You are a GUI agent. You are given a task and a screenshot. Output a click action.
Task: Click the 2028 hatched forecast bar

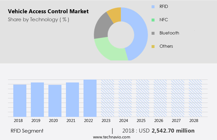point(195,98)
